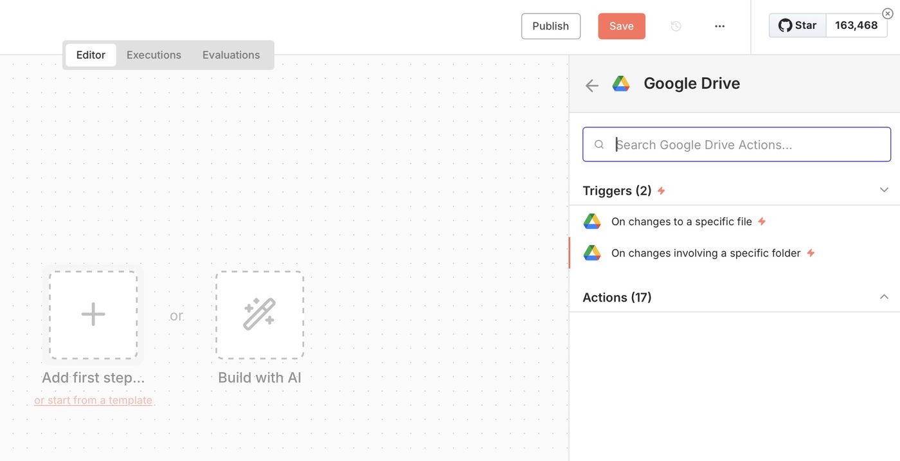The width and height of the screenshot is (900, 461).
Task: Click the GitHub Star button
Action: [x=797, y=26]
